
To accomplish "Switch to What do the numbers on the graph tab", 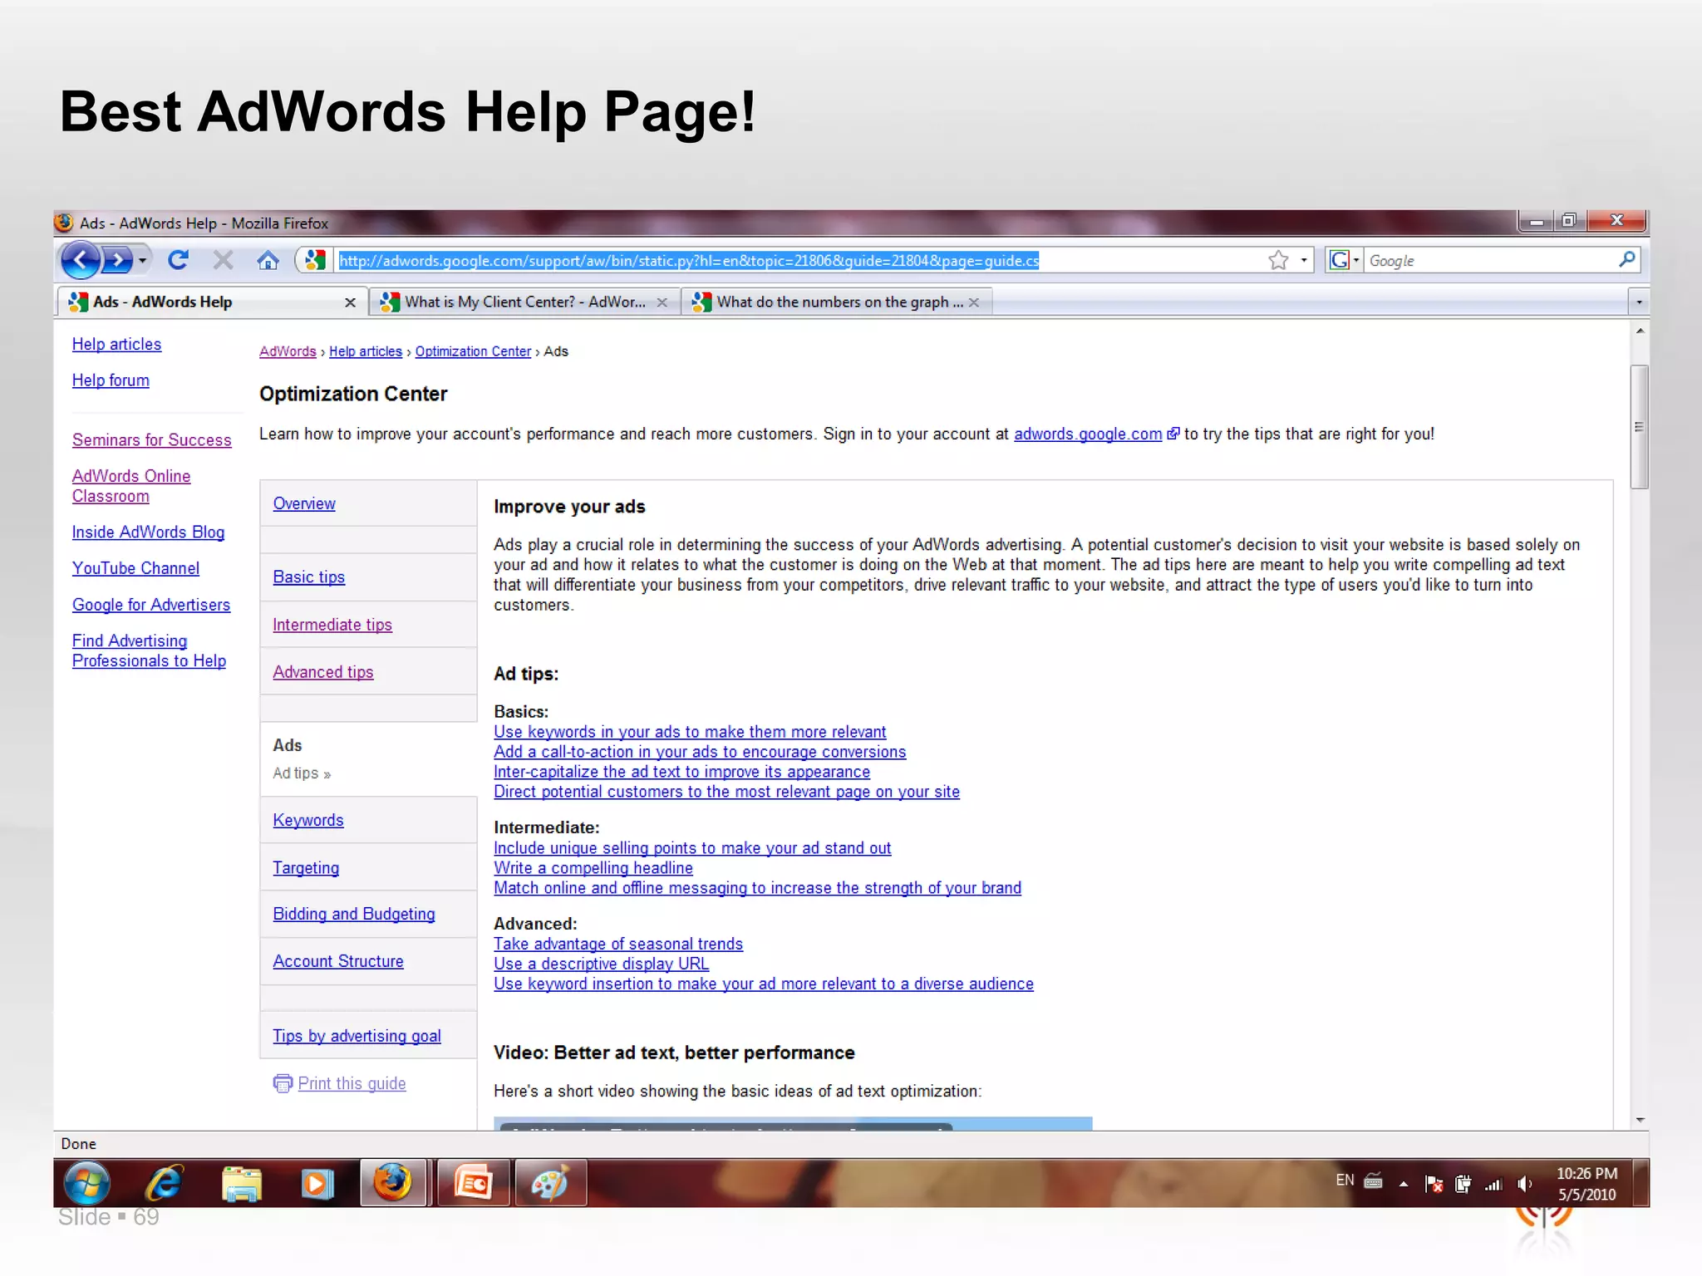I will click(x=837, y=302).
